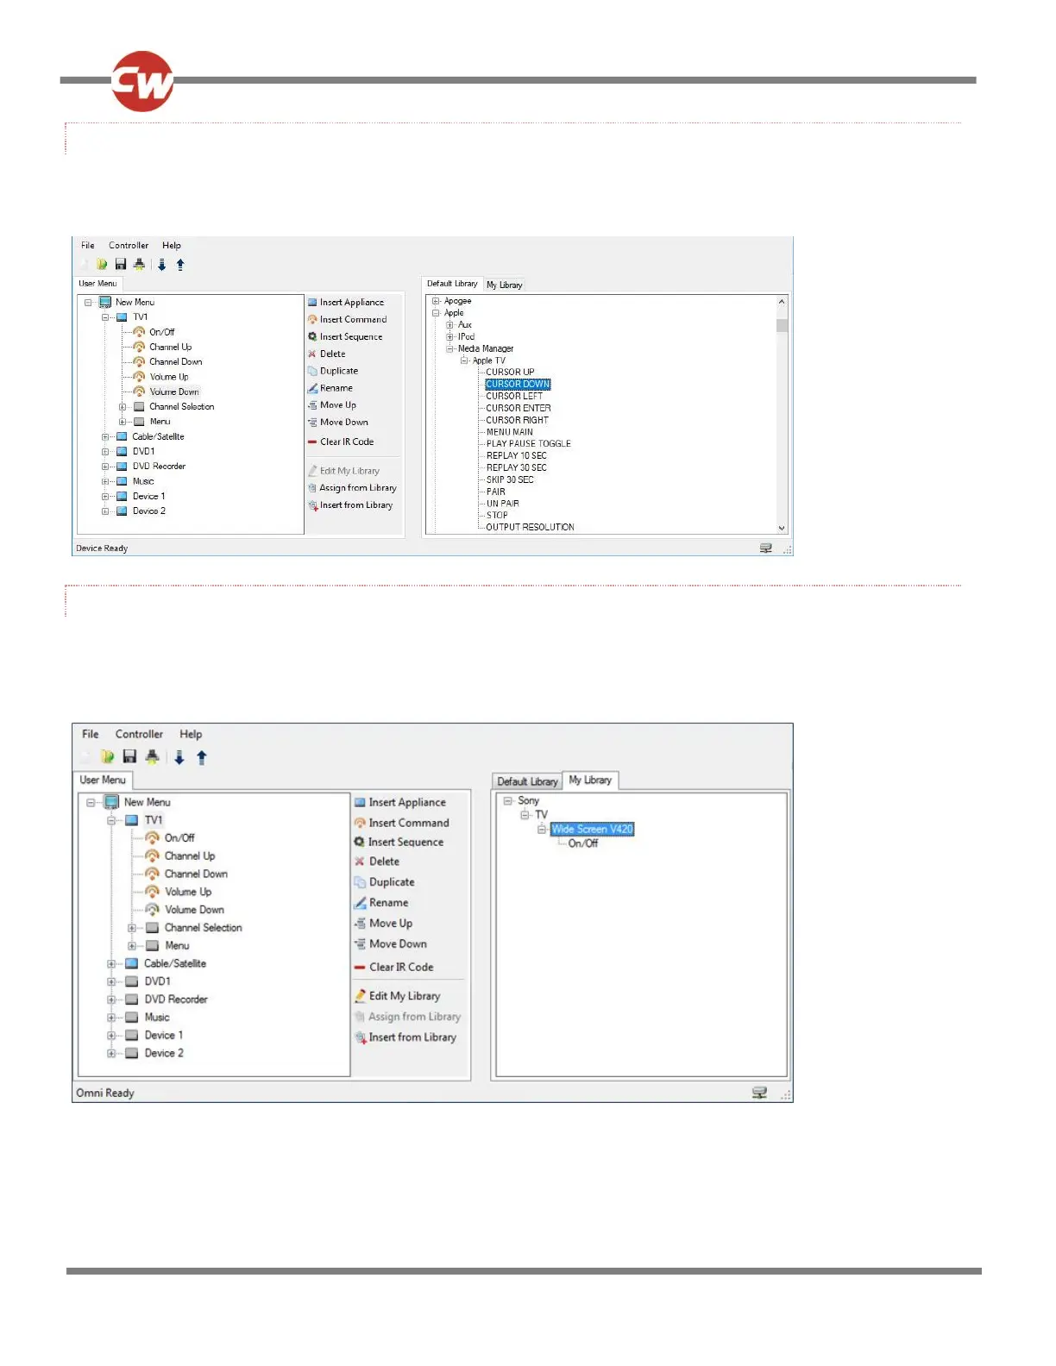Click the network status icon in lower screenshot status bar

(x=760, y=1093)
